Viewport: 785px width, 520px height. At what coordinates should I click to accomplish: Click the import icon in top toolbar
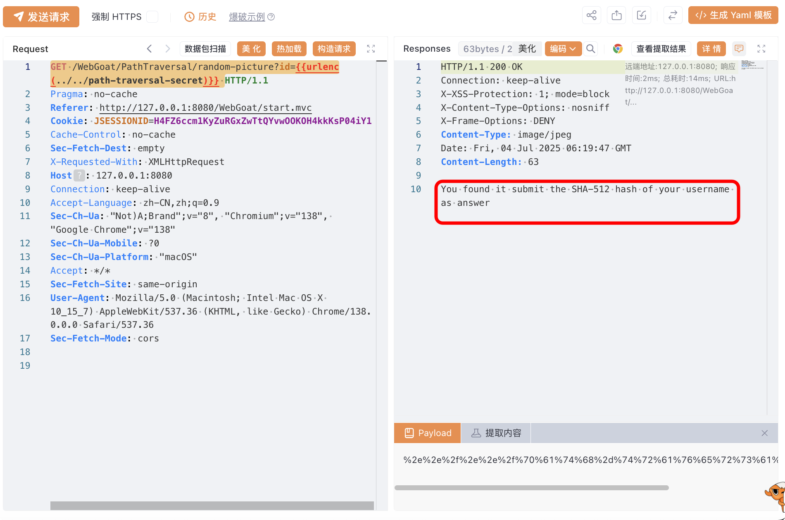pos(642,16)
